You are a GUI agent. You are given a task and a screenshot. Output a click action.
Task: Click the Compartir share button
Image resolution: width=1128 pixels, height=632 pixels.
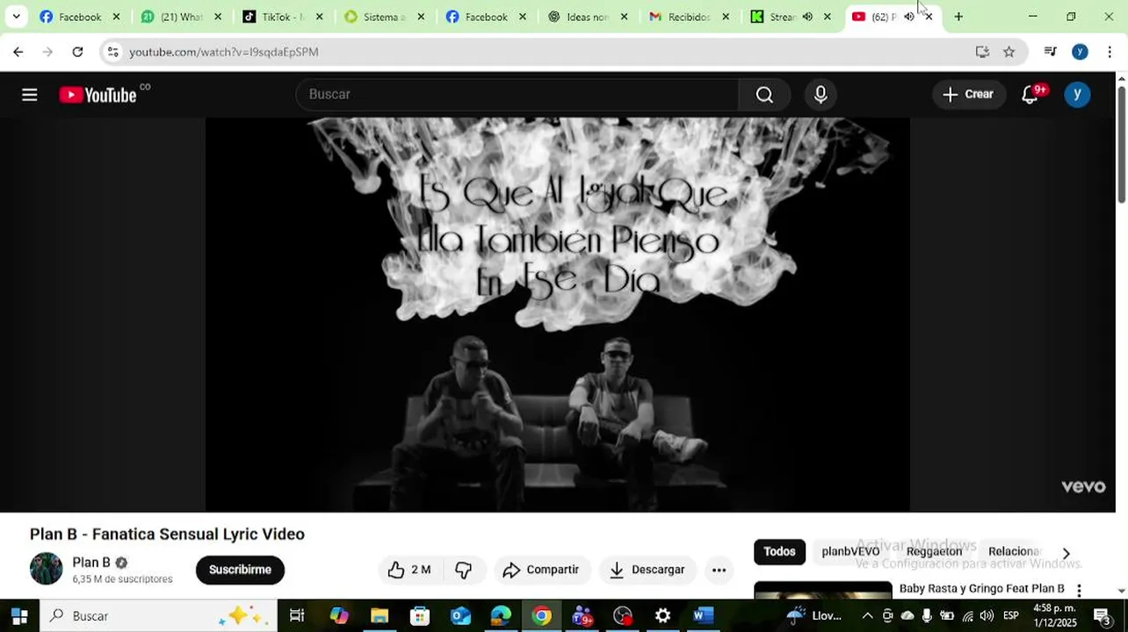tap(541, 570)
